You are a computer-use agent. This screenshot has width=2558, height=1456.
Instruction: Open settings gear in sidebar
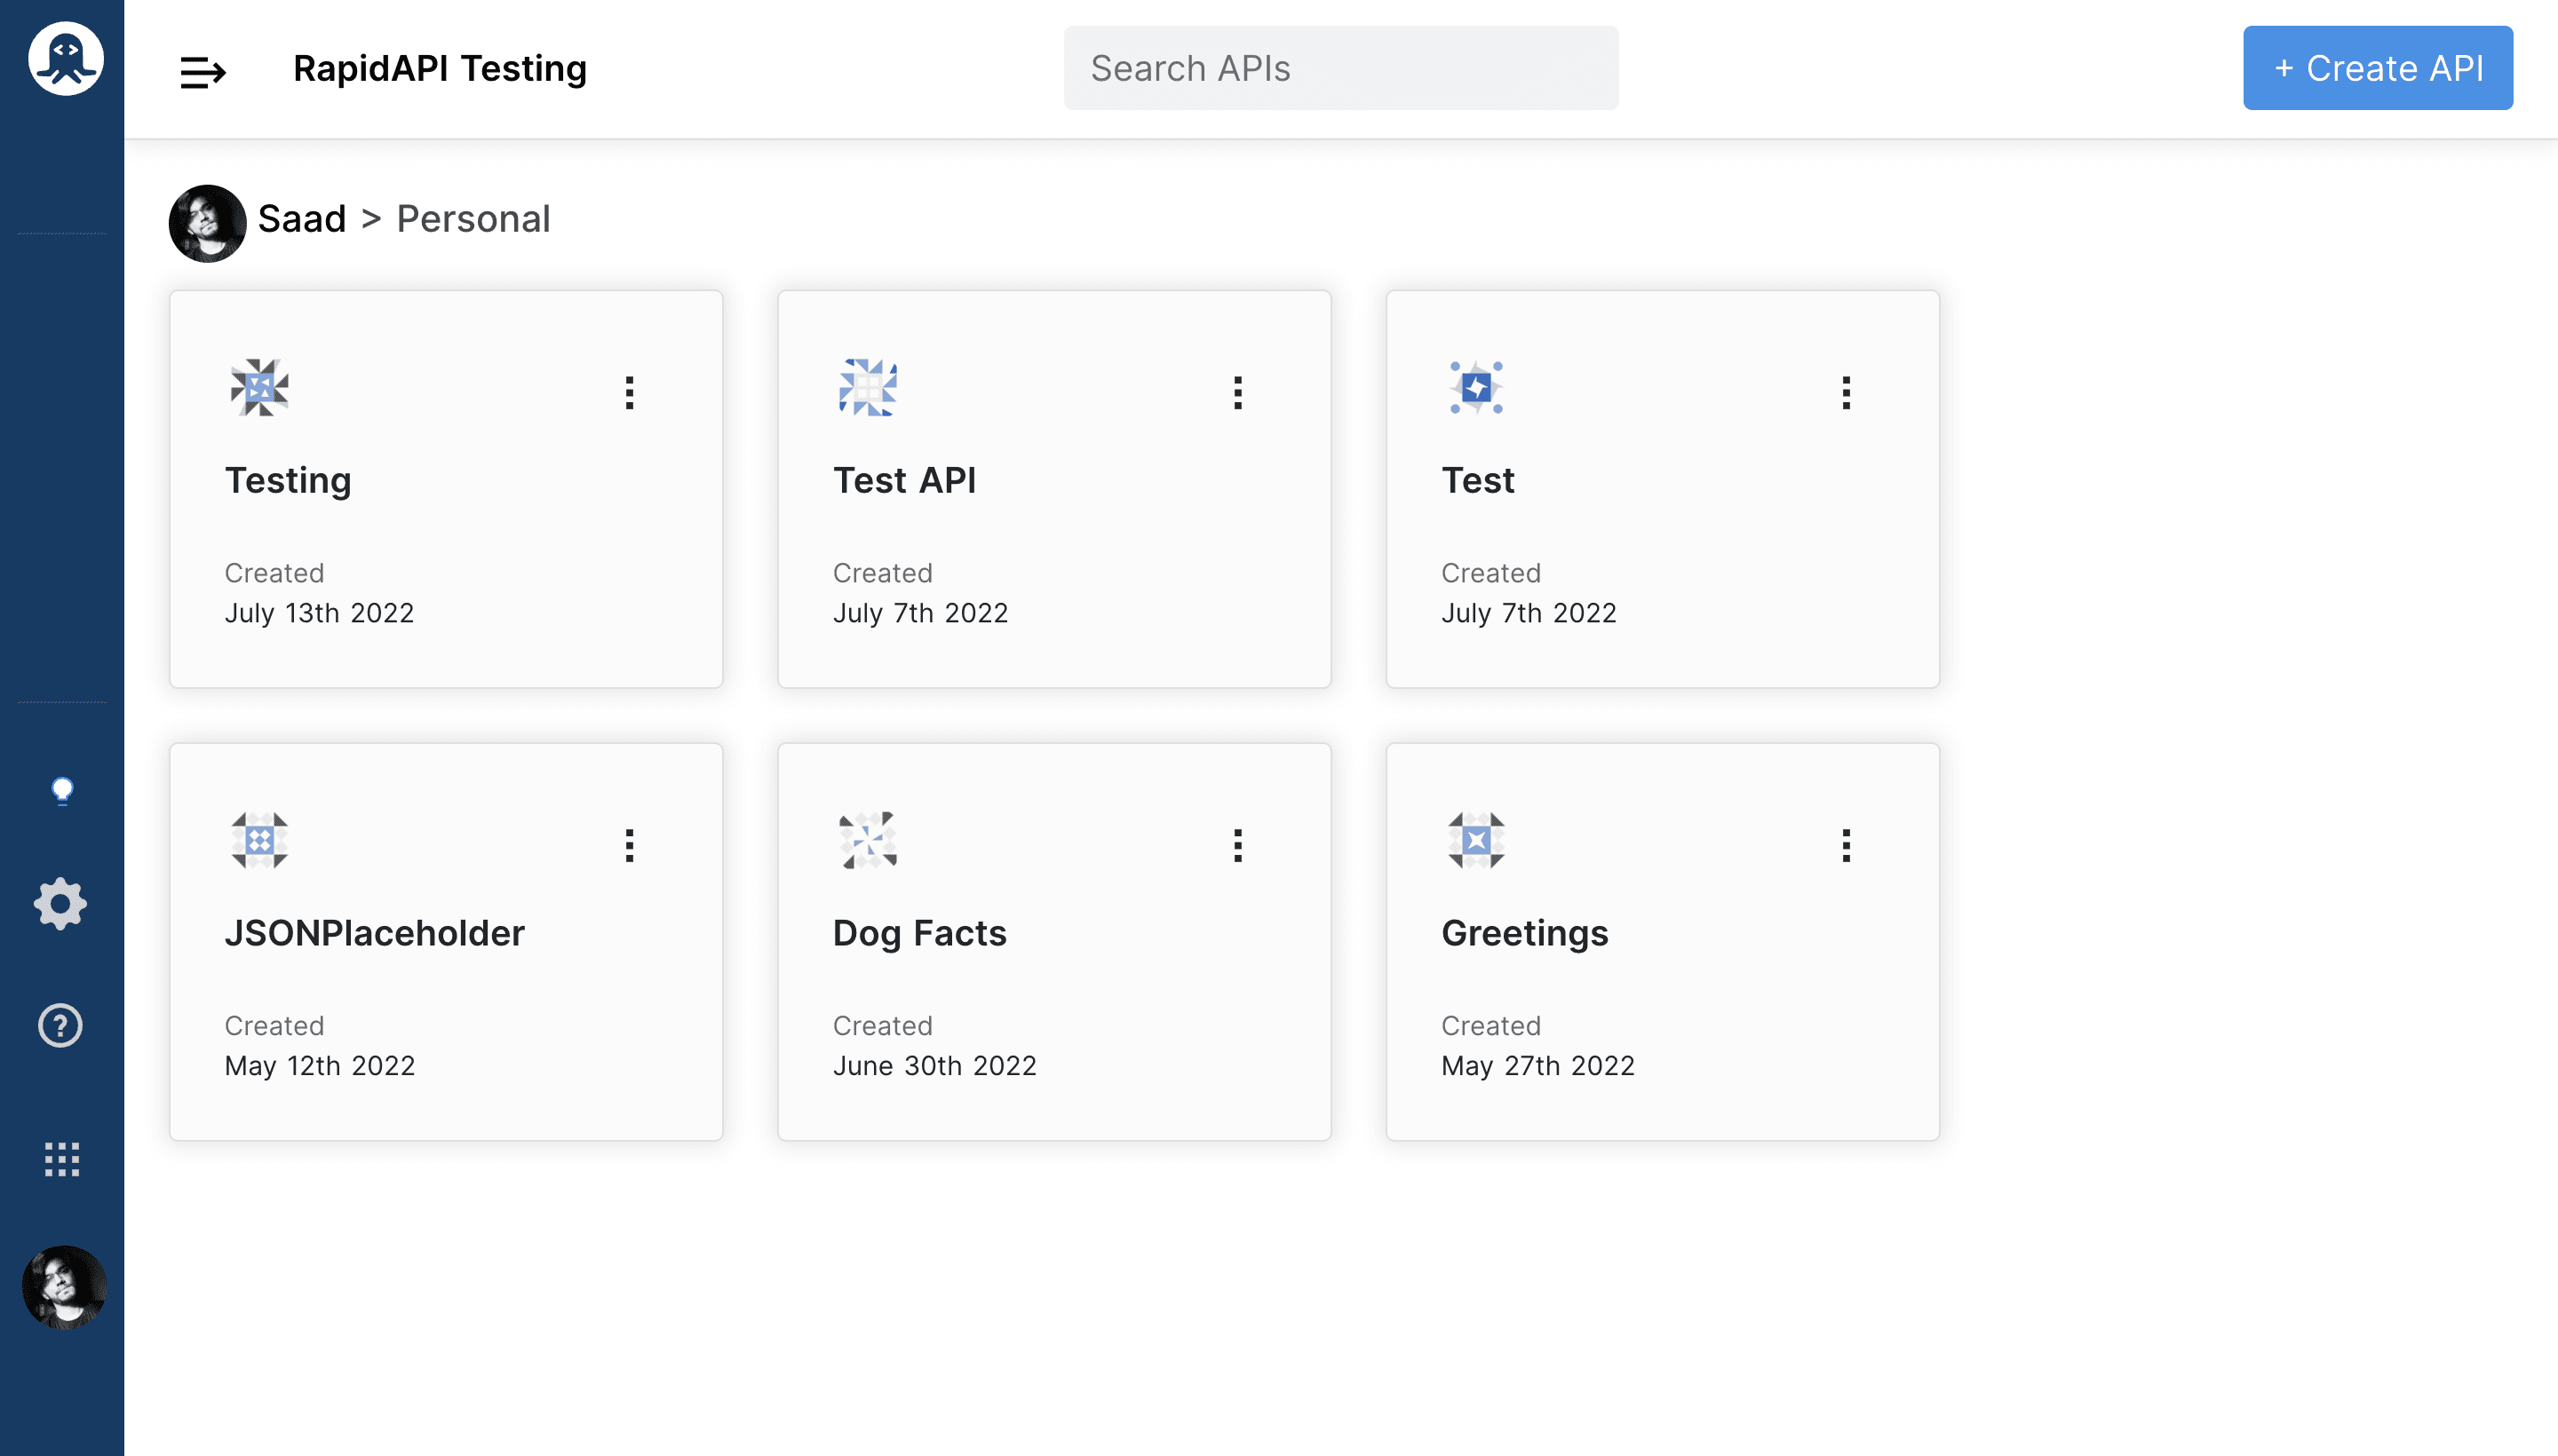[x=61, y=904]
